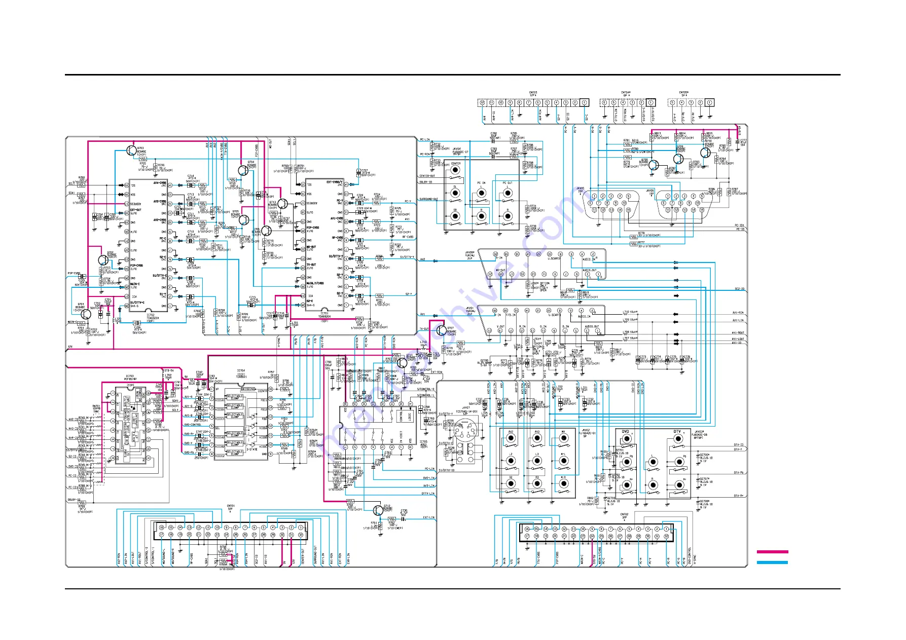Click the SURROUND-OUT signal label
This screenshot has width=906, height=640.
click(429, 199)
